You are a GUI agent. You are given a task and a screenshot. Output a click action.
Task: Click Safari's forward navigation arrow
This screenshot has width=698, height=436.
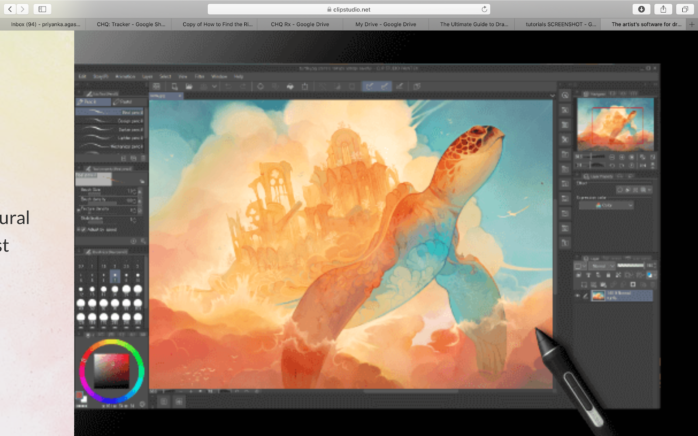tap(22, 9)
